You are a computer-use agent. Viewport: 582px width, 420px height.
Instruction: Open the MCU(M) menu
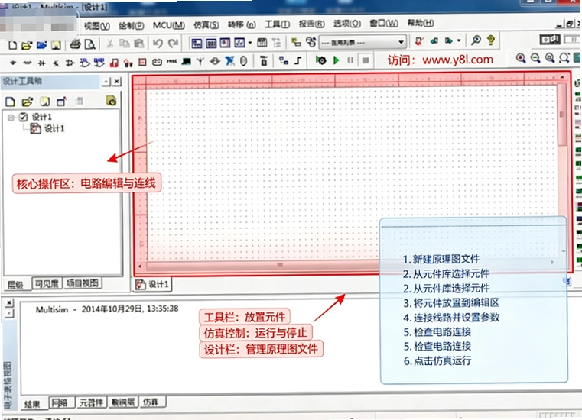pyautogui.click(x=169, y=25)
